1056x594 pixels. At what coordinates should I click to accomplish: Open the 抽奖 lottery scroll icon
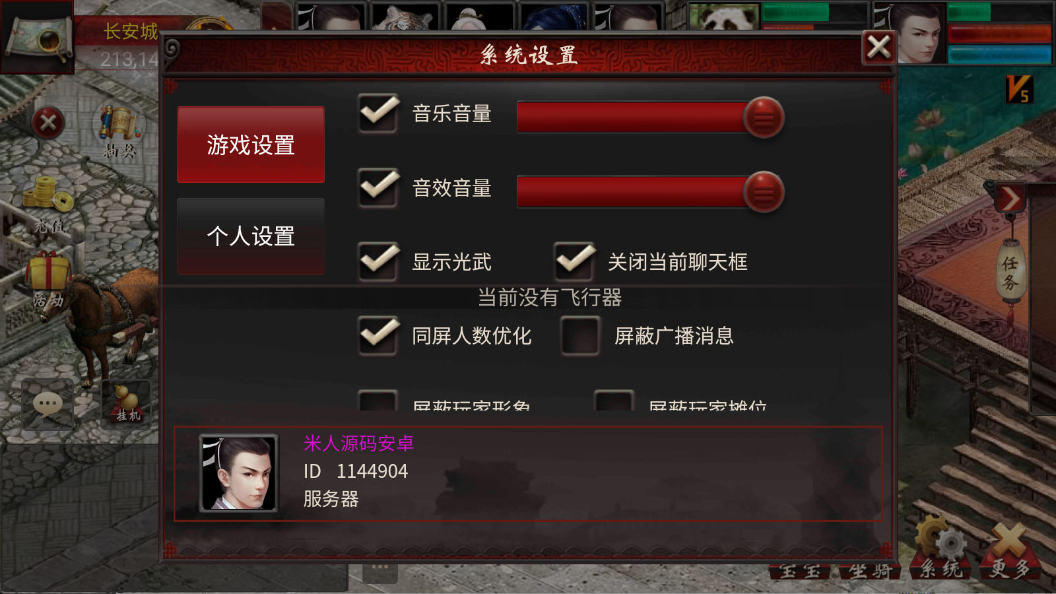click(x=119, y=130)
